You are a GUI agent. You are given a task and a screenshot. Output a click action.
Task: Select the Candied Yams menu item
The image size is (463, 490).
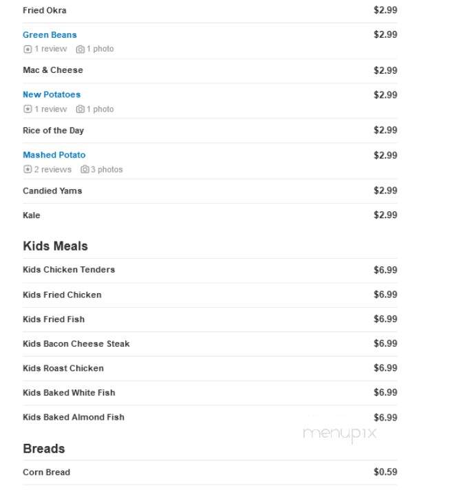pos(52,191)
